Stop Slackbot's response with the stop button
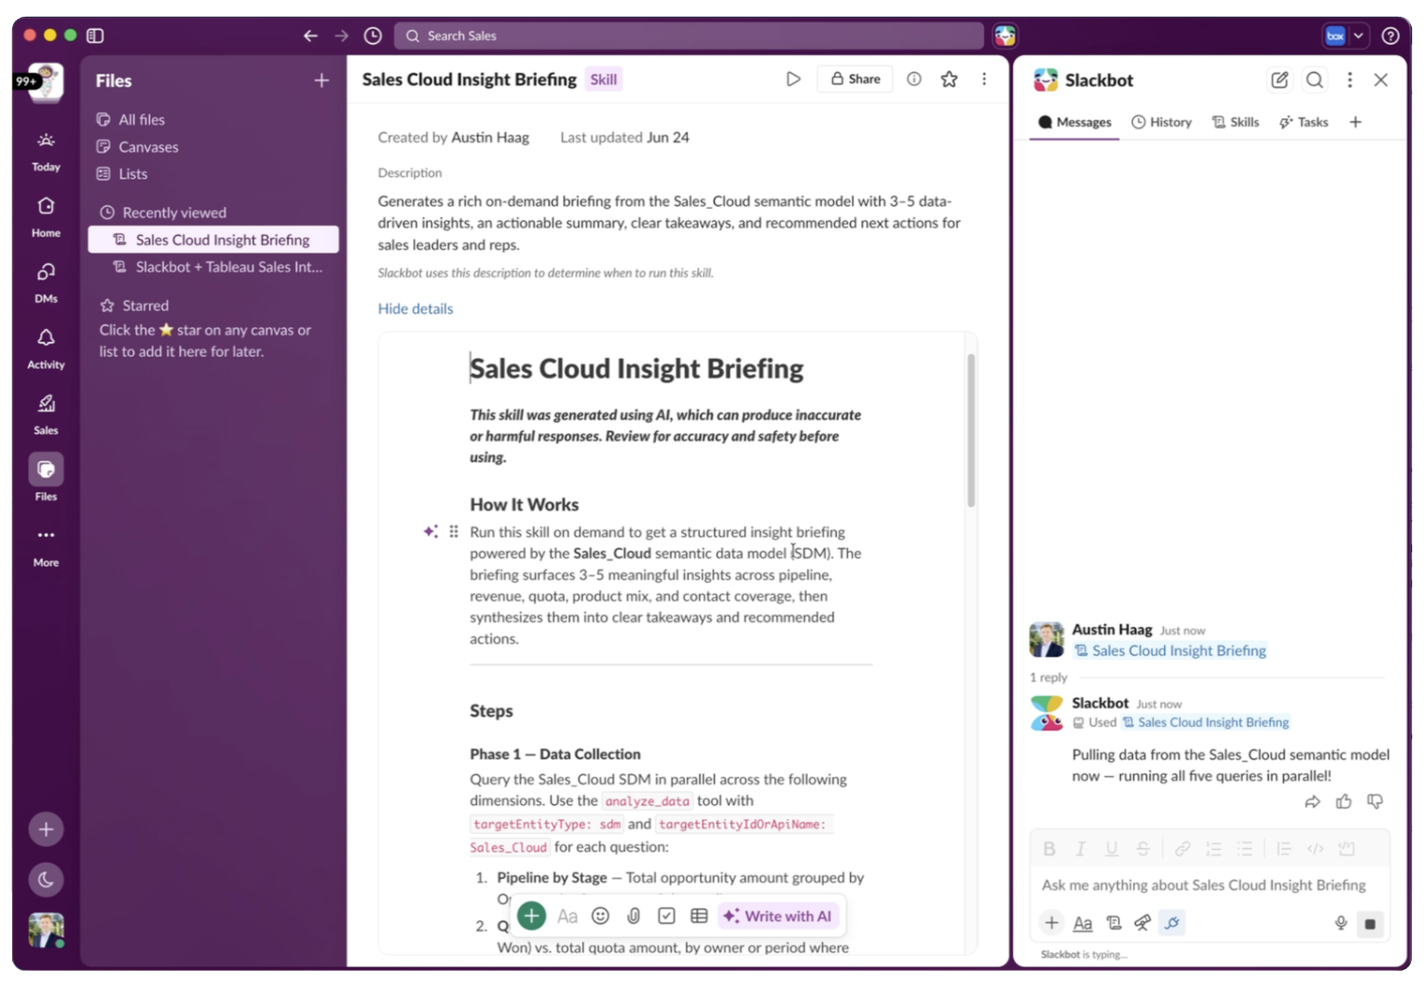This screenshot has height=984, width=1424. [x=1370, y=923]
